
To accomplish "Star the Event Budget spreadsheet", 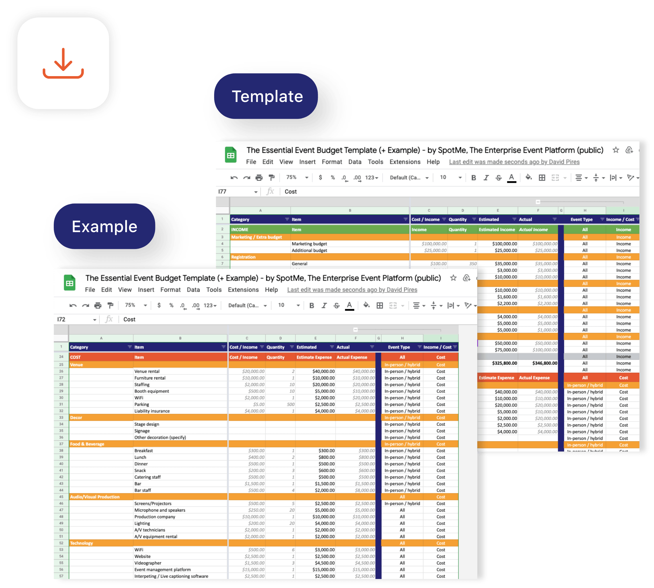I will click(453, 278).
